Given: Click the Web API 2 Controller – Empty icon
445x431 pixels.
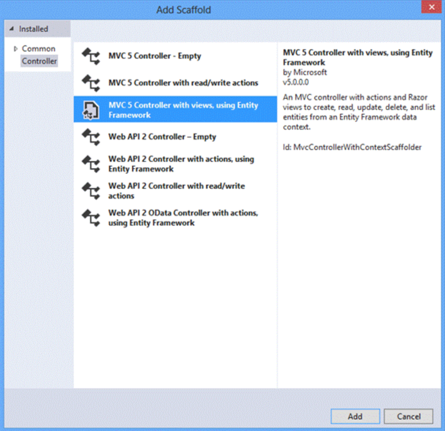Looking at the screenshot, I should coord(91,137).
